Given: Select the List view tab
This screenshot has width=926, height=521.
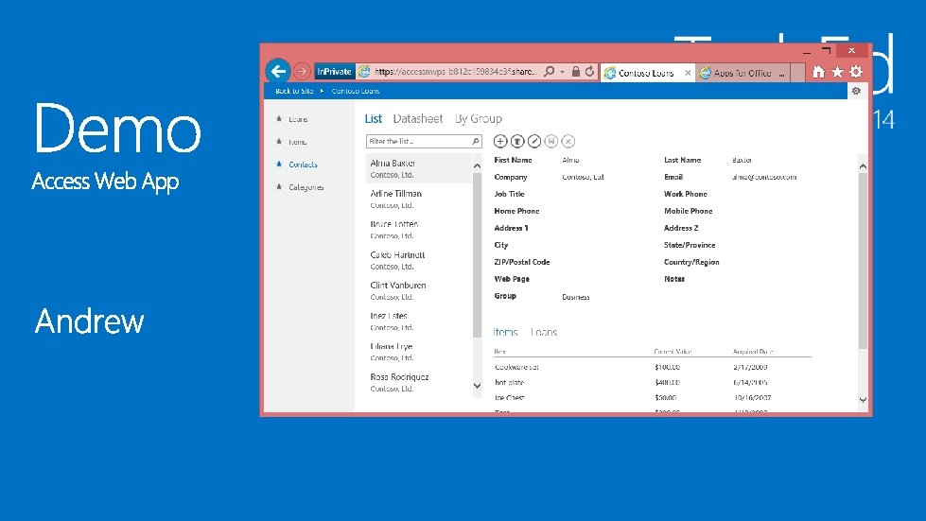Looking at the screenshot, I should point(374,118).
